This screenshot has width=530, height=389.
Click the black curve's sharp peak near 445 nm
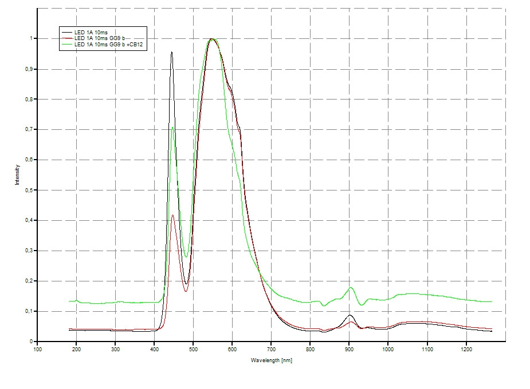(171, 53)
